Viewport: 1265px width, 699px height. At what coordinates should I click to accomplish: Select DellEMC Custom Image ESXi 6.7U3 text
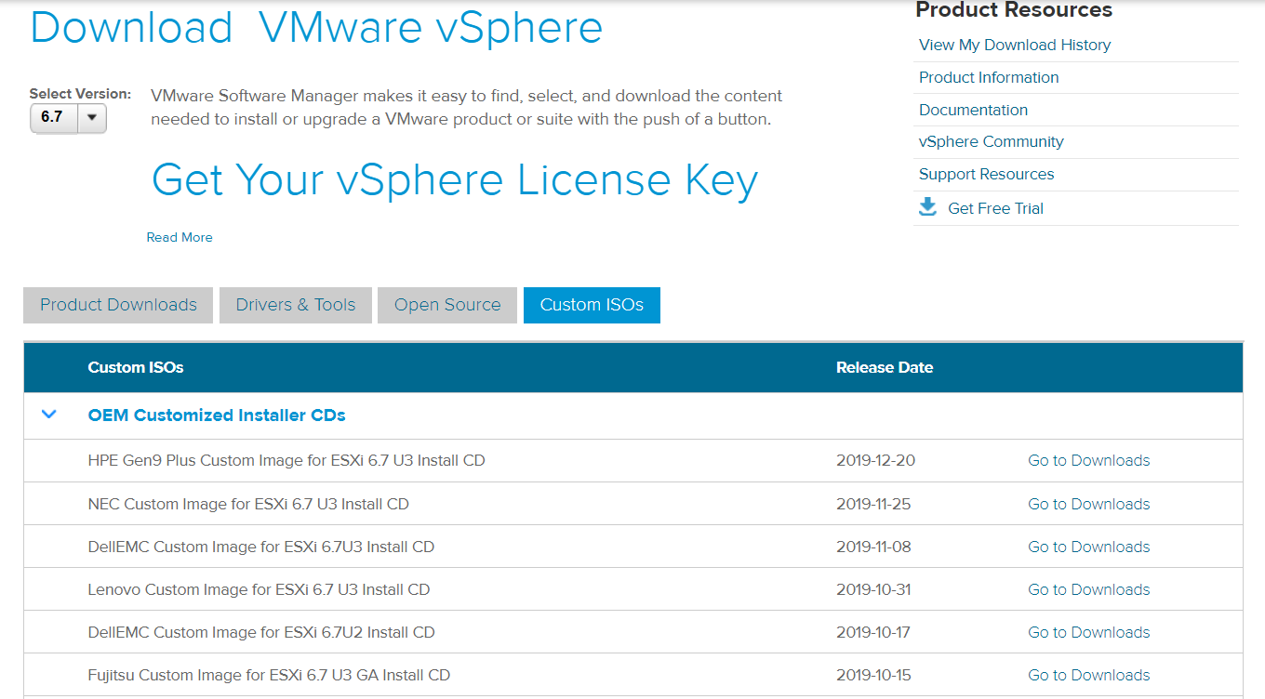pos(261,547)
